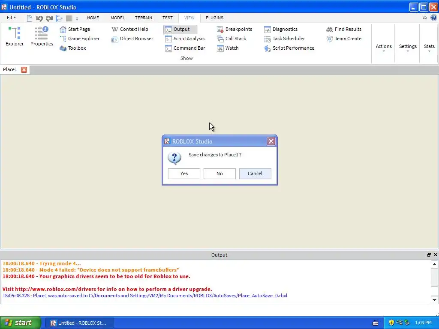Select the Place1 document tab
The width and height of the screenshot is (439, 329).
[x=10, y=69]
